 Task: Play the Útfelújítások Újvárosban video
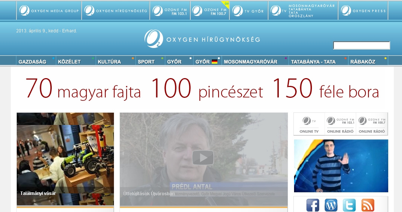pyautogui.click(x=203, y=158)
